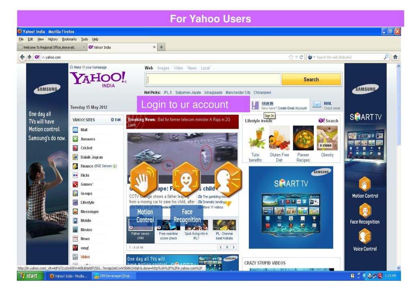Open History menu
The width and height of the screenshot is (411, 308).
tap(53, 39)
